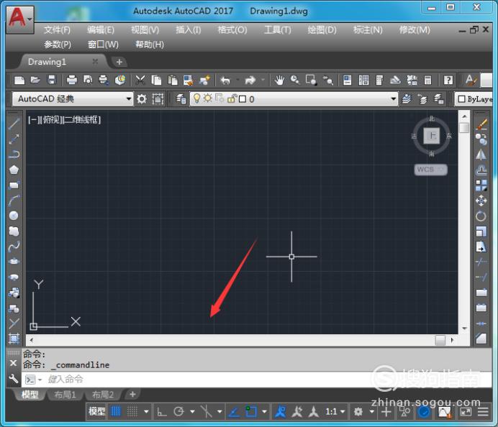Screen dimensions: 498x427
Task: Click the 上 face of the ViewCube
Action: (432, 136)
